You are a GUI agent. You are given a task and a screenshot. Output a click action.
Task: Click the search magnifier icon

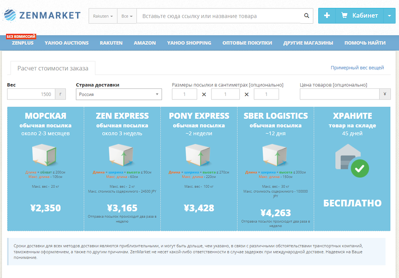point(307,16)
